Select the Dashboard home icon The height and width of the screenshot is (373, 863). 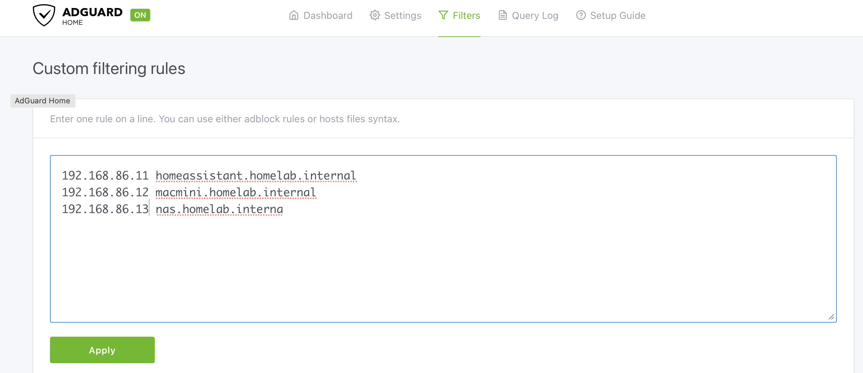pos(293,15)
